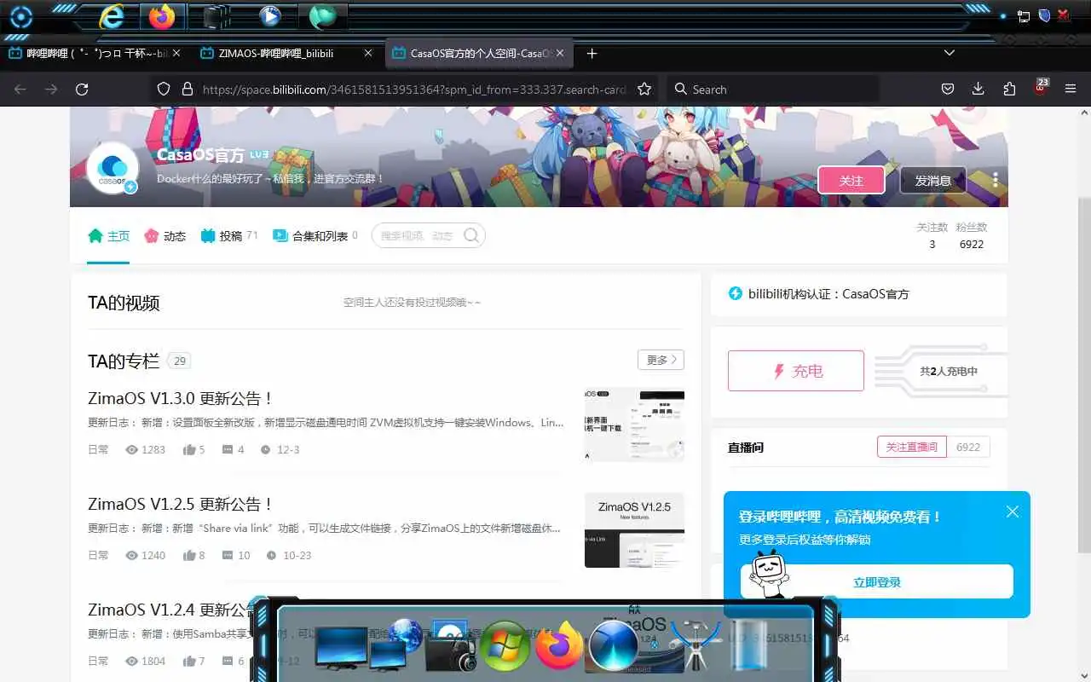Viewport: 1091px width, 682px height.
Task: Click the magnifier in the space search box
Action: click(x=470, y=235)
